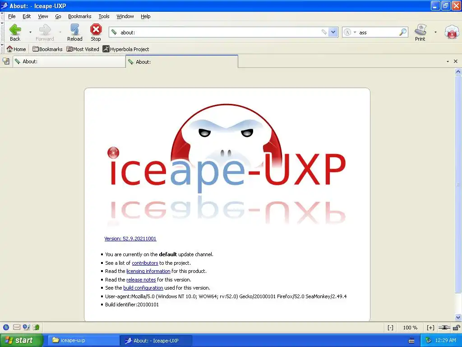
Task: Switch to the first About: tab
Action: 69,61
